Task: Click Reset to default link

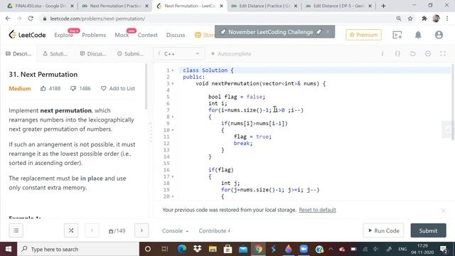Action: tap(317, 210)
